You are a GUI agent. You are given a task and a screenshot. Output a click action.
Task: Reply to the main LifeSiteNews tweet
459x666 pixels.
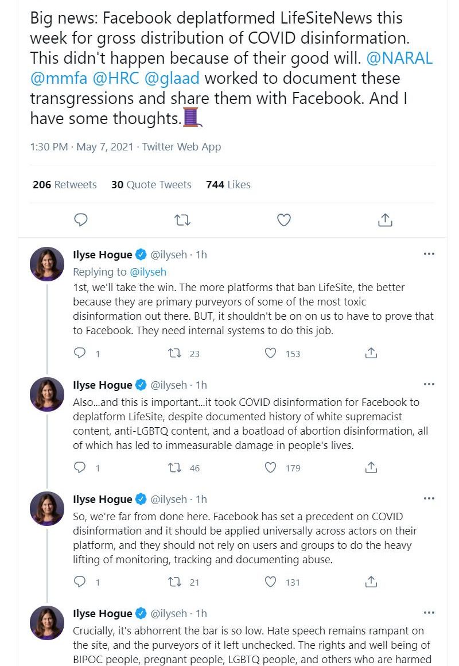(81, 220)
